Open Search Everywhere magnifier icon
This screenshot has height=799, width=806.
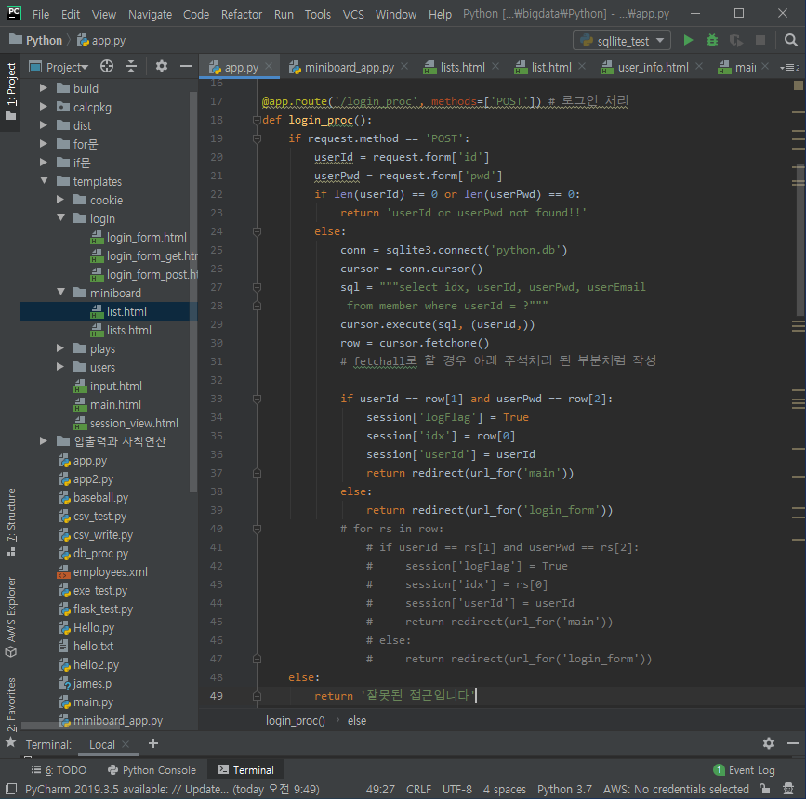point(790,40)
